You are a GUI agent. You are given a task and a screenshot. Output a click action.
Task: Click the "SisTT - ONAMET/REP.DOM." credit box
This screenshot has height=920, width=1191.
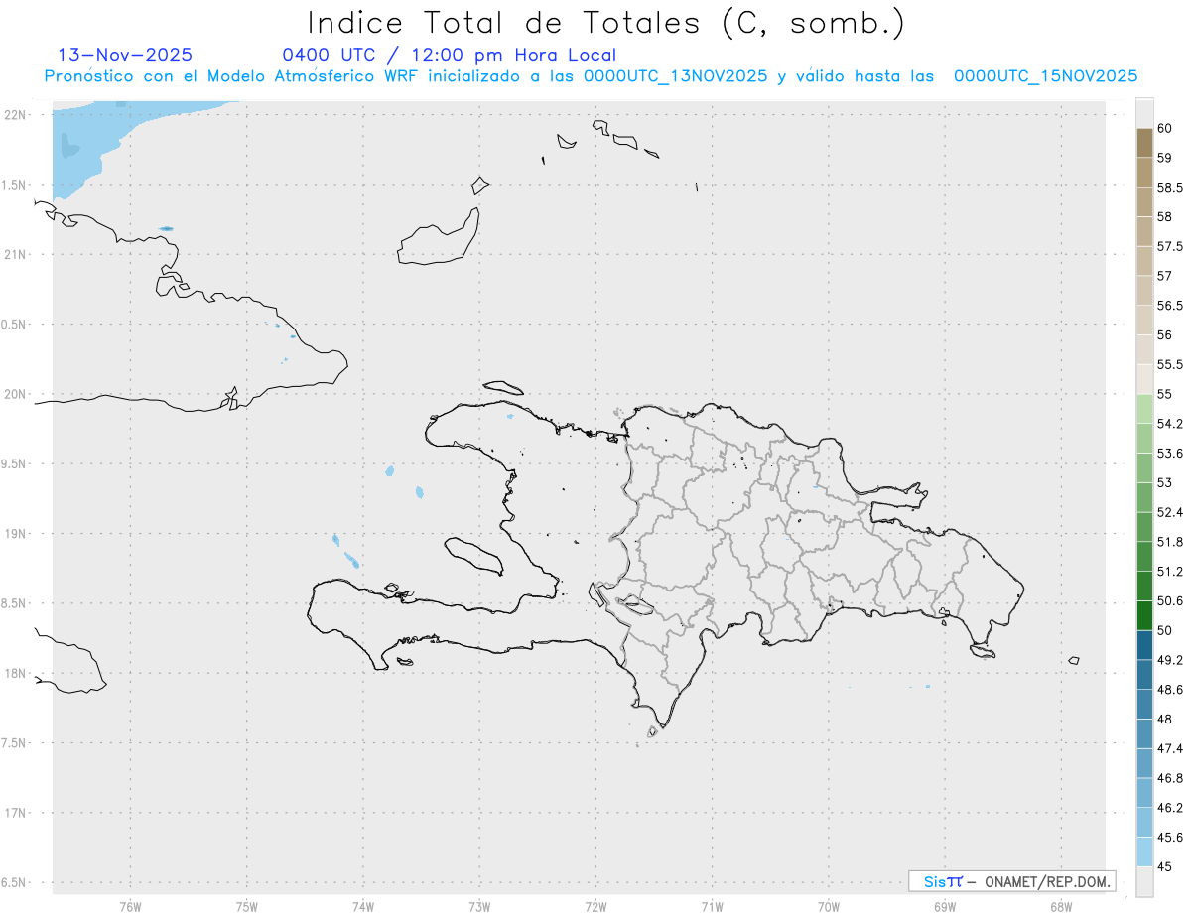tap(1011, 881)
